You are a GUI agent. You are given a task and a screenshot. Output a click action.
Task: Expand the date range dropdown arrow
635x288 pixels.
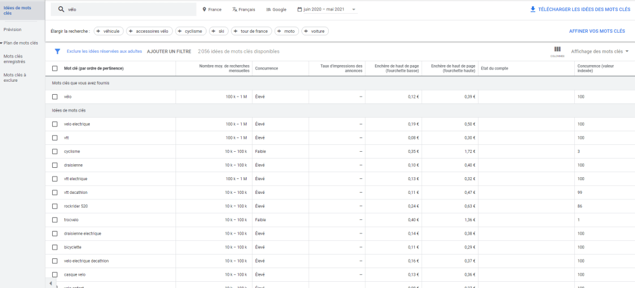tap(353, 9)
